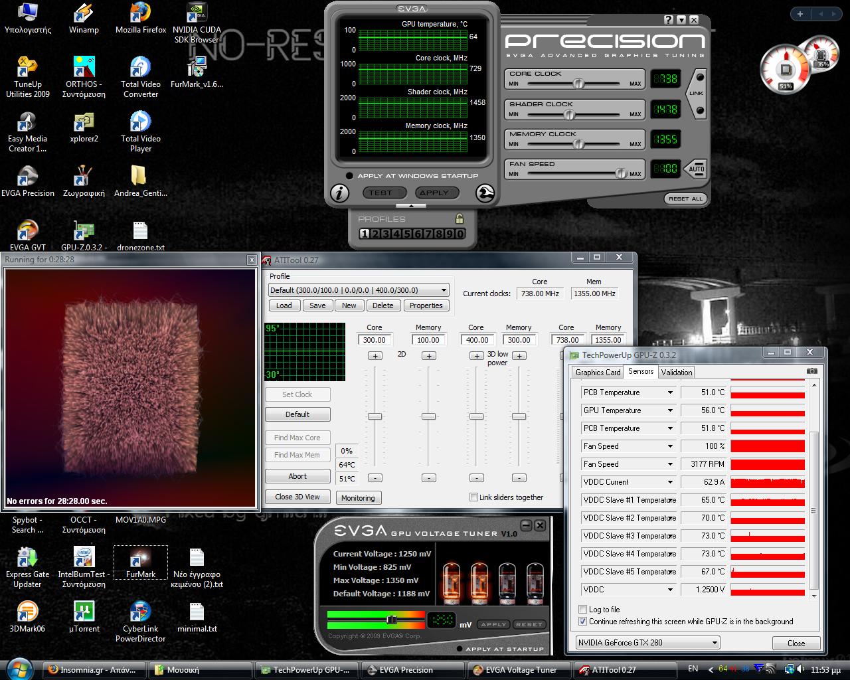Viewport: 850px width, 680px height.
Task: Open EVGA Precision desktop shortcut
Action: coord(28,182)
